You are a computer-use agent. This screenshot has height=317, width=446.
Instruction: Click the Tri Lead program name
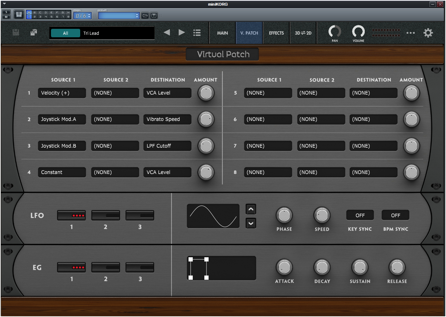[91, 33]
